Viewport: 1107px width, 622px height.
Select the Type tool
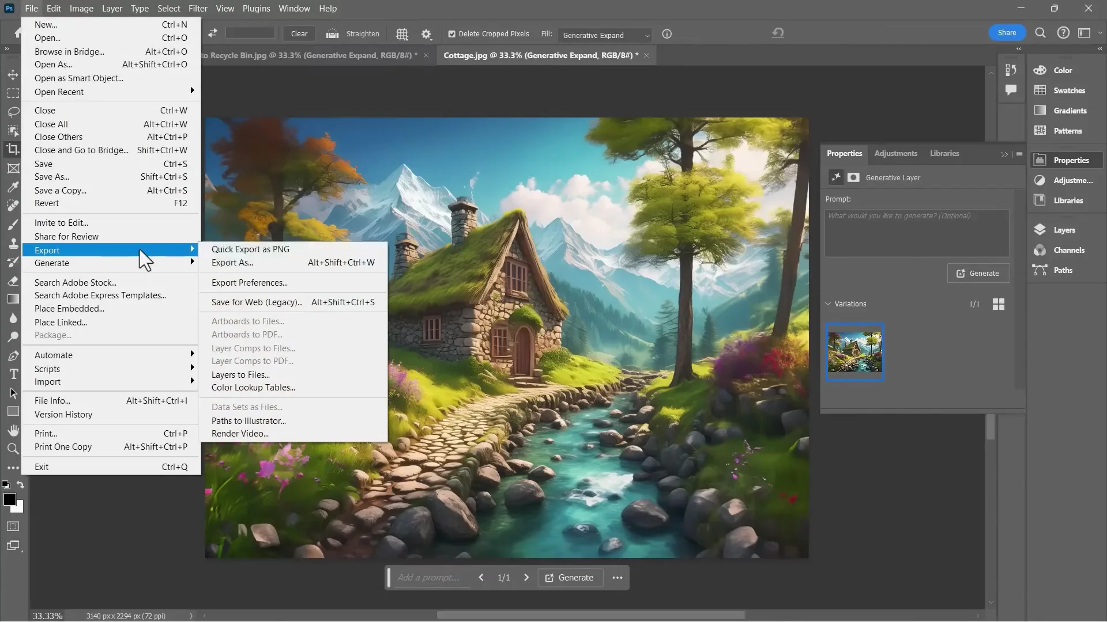pos(13,374)
